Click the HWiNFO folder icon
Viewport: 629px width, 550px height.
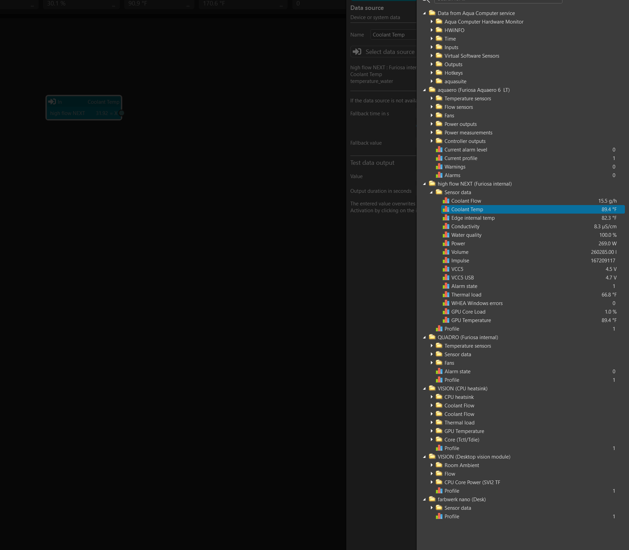[439, 30]
